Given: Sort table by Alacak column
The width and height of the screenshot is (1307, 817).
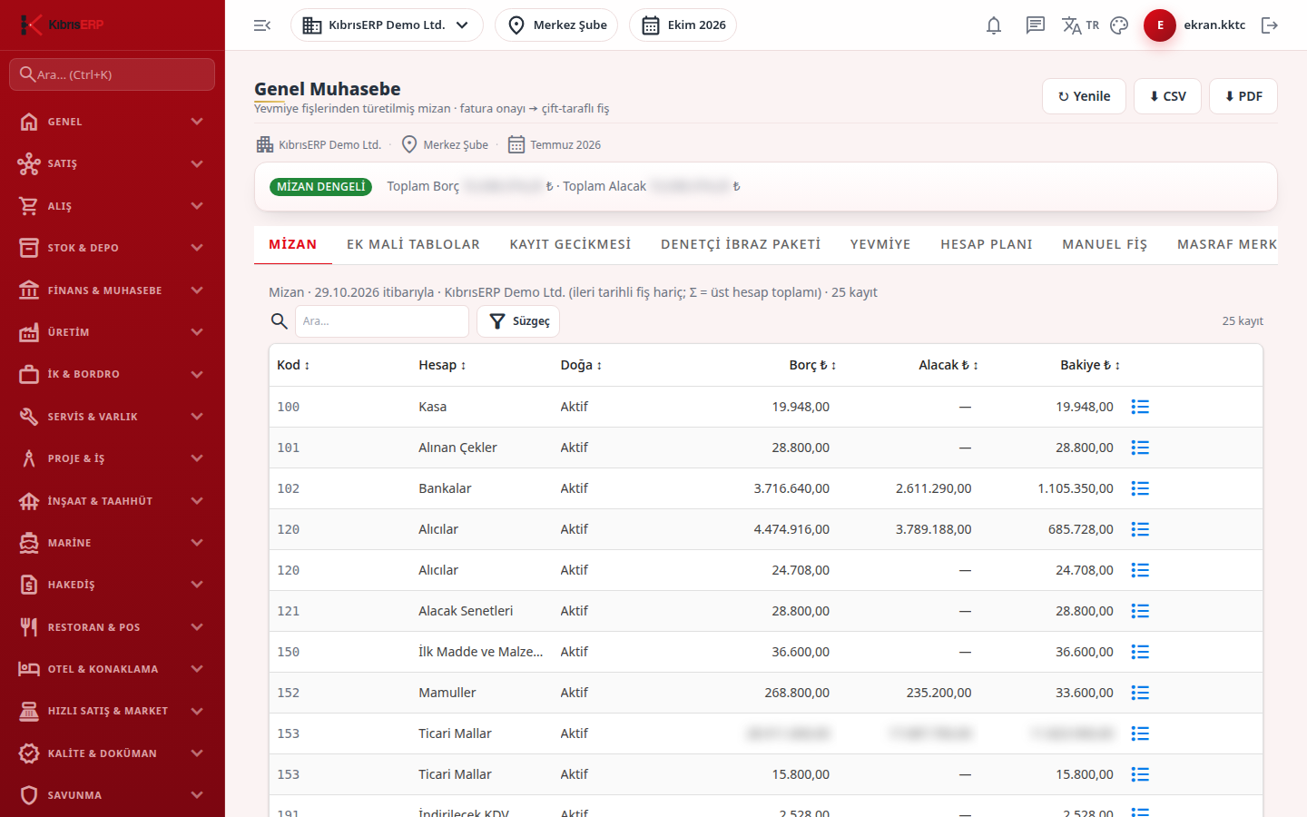Looking at the screenshot, I should pyautogui.click(x=948, y=365).
